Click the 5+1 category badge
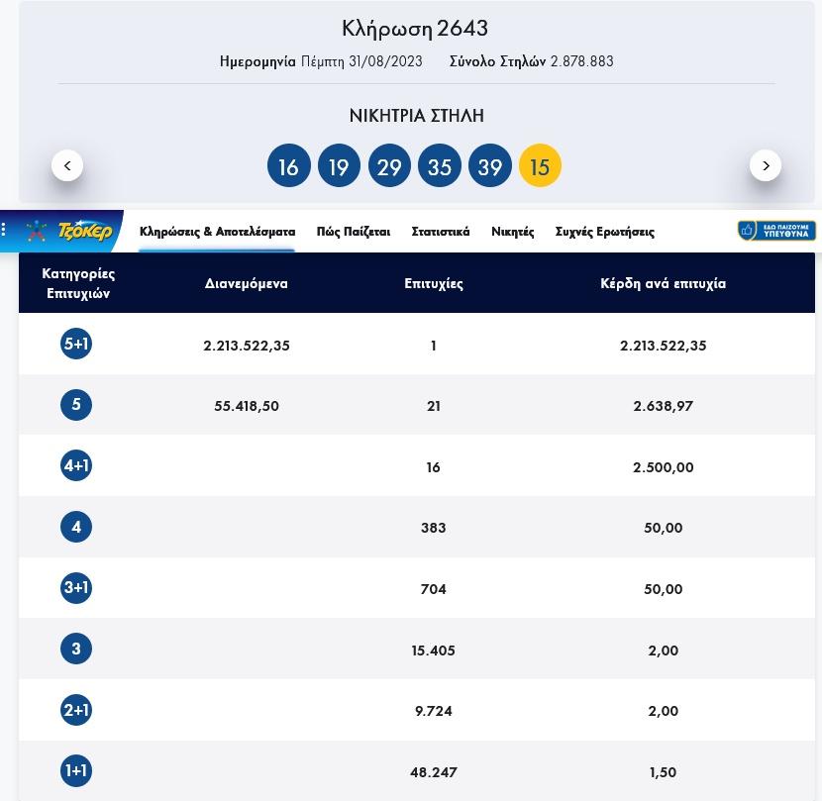The image size is (822, 801). click(76, 344)
